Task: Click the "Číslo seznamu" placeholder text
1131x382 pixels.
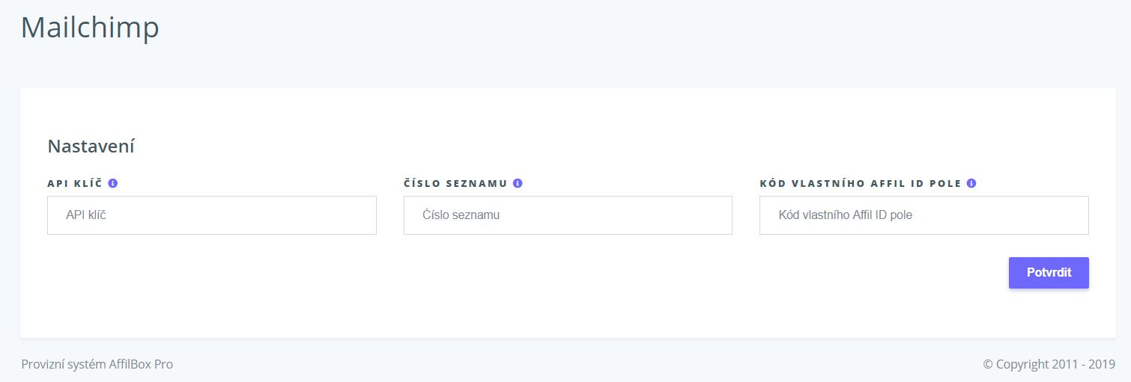Action: [x=461, y=215]
